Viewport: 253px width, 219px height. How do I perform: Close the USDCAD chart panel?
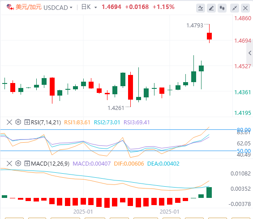coord(245,8)
